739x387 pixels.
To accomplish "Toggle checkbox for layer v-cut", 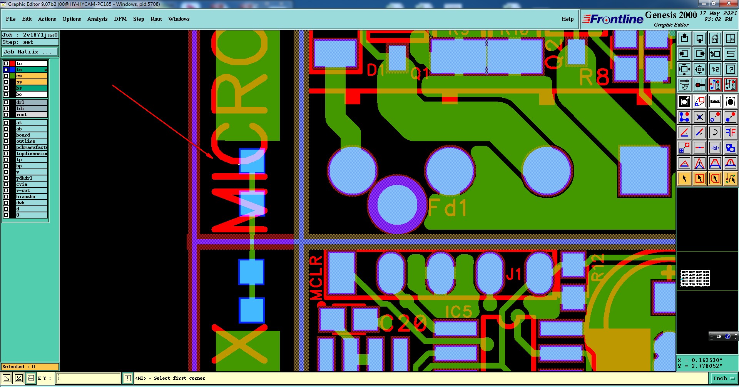I will [x=6, y=190].
